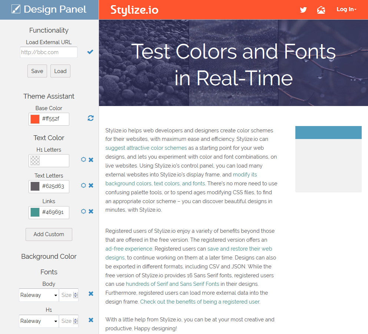Clear the H1 font with X icon
The image size is (368, 334).
tap(91, 320)
